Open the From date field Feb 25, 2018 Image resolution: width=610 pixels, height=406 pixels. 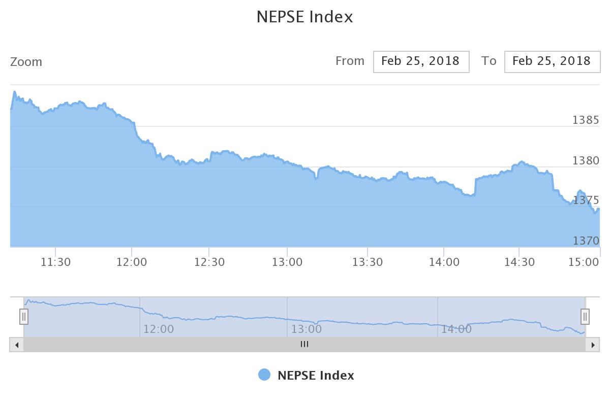pos(421,61)
